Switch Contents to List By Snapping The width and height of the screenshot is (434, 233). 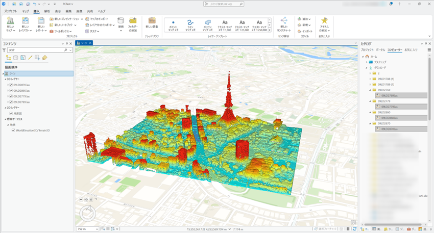pos(37,58)
